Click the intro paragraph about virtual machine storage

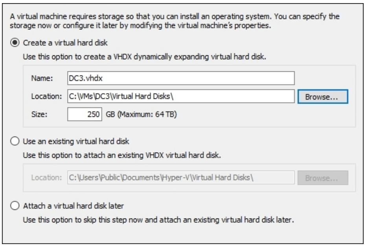[x=175, y=21]
